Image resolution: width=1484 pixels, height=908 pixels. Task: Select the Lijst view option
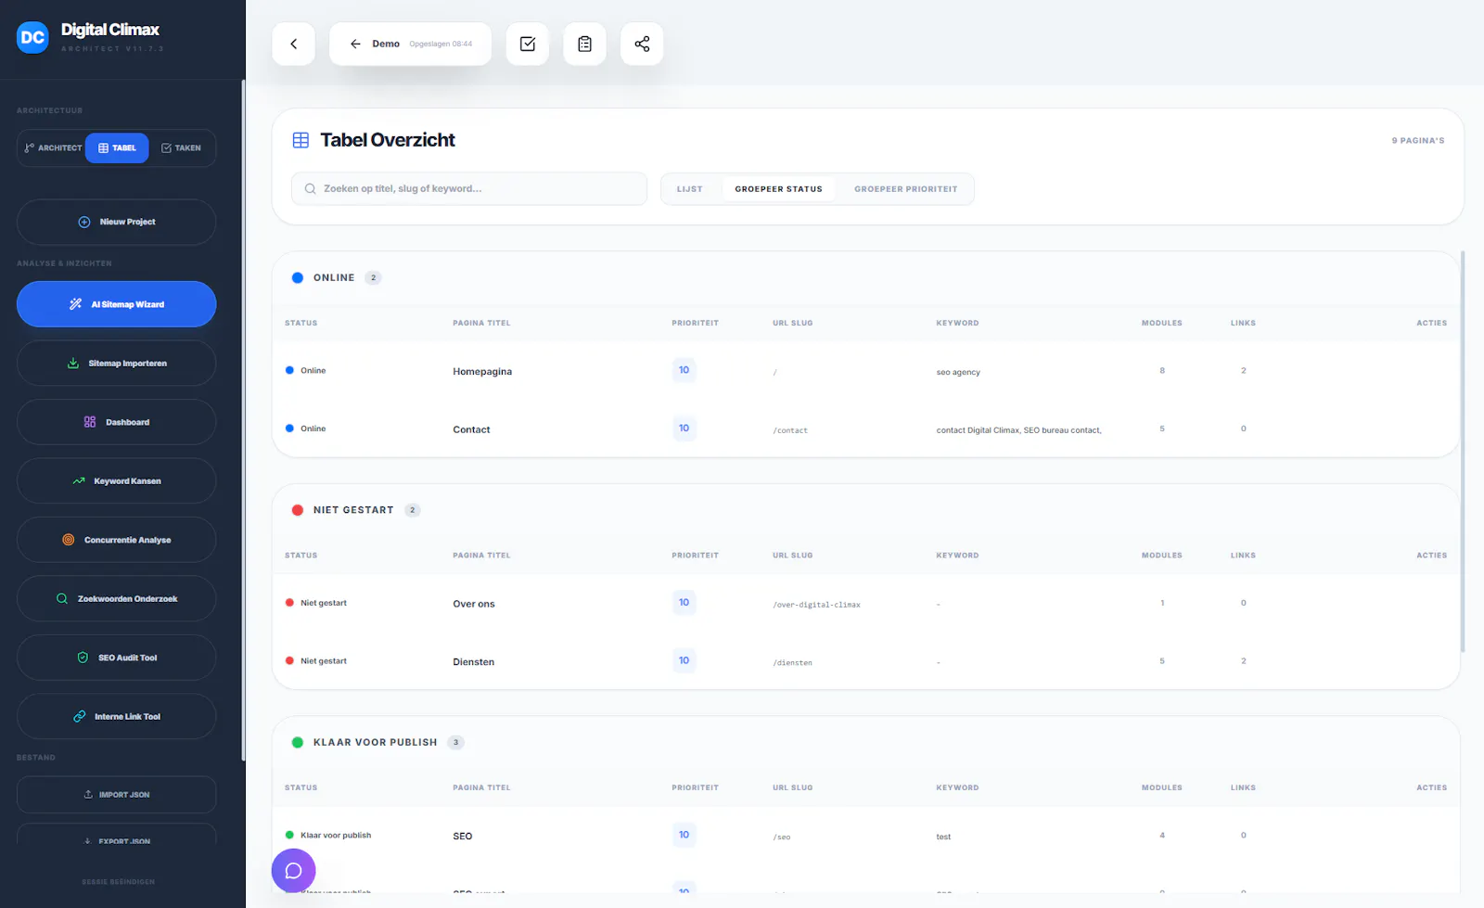[689, 188]
